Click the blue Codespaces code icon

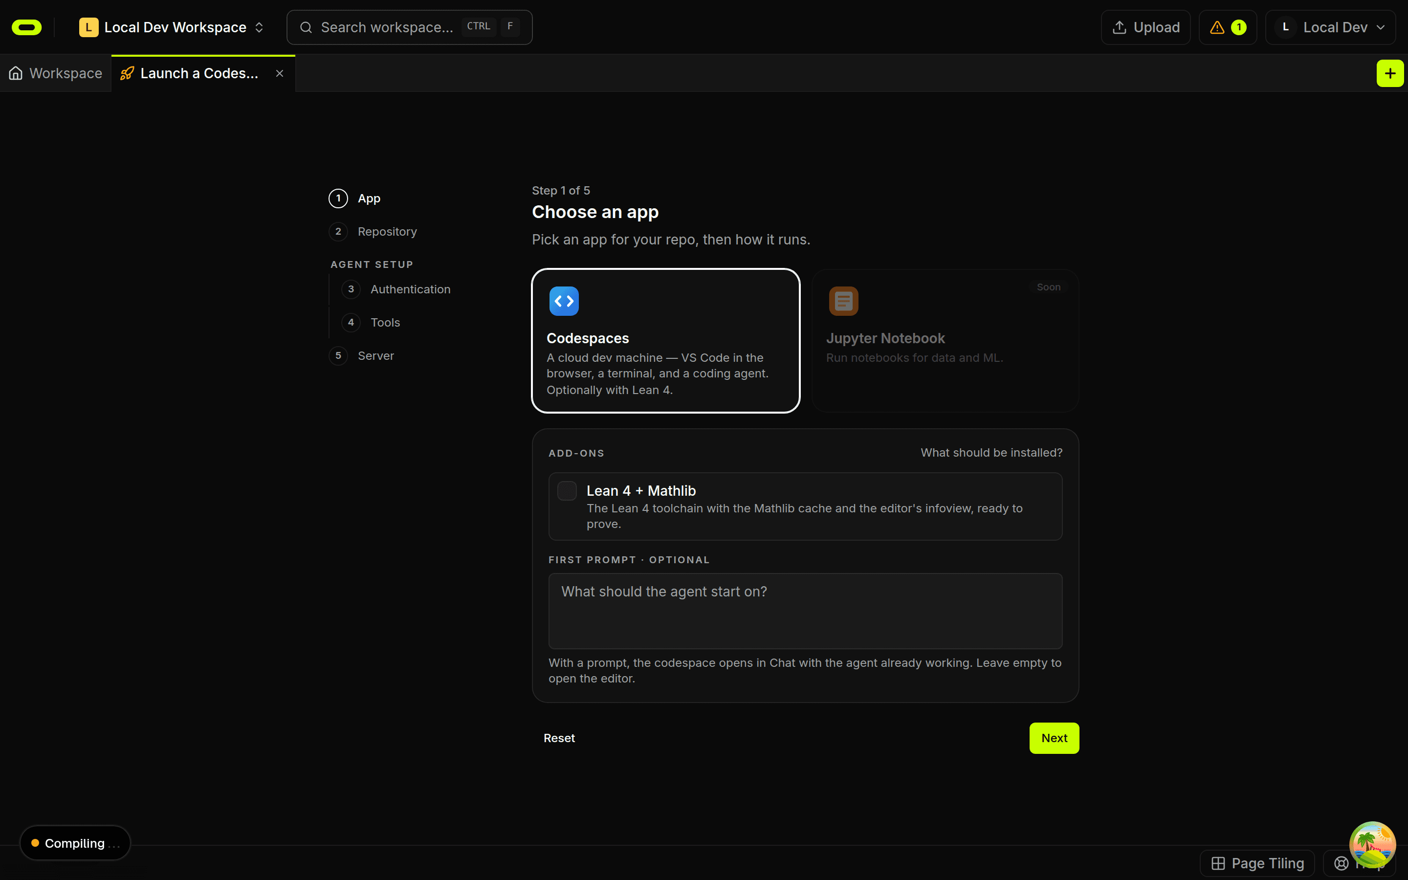[564, 301]
